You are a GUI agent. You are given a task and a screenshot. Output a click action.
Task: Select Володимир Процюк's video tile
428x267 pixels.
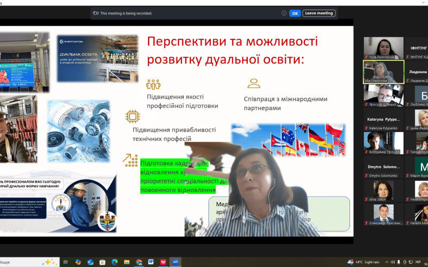point(383,143)
